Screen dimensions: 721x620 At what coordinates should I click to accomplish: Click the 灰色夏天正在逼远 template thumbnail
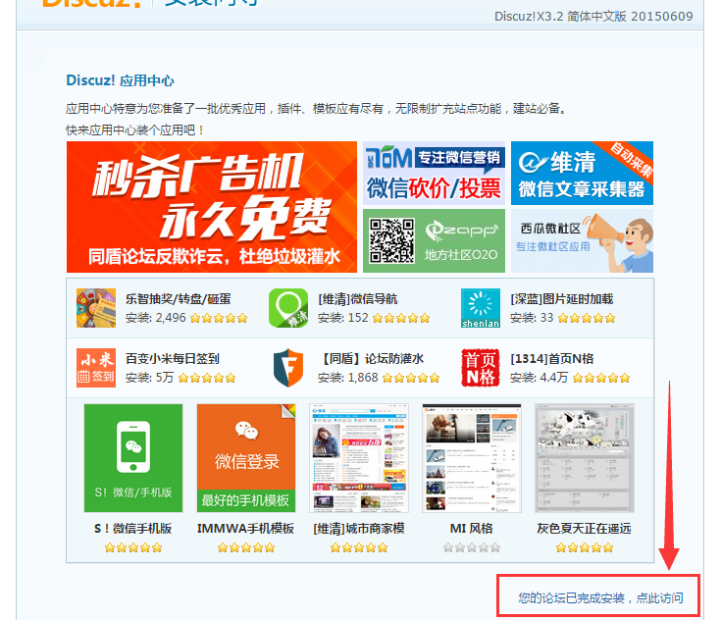coord(584,458)
